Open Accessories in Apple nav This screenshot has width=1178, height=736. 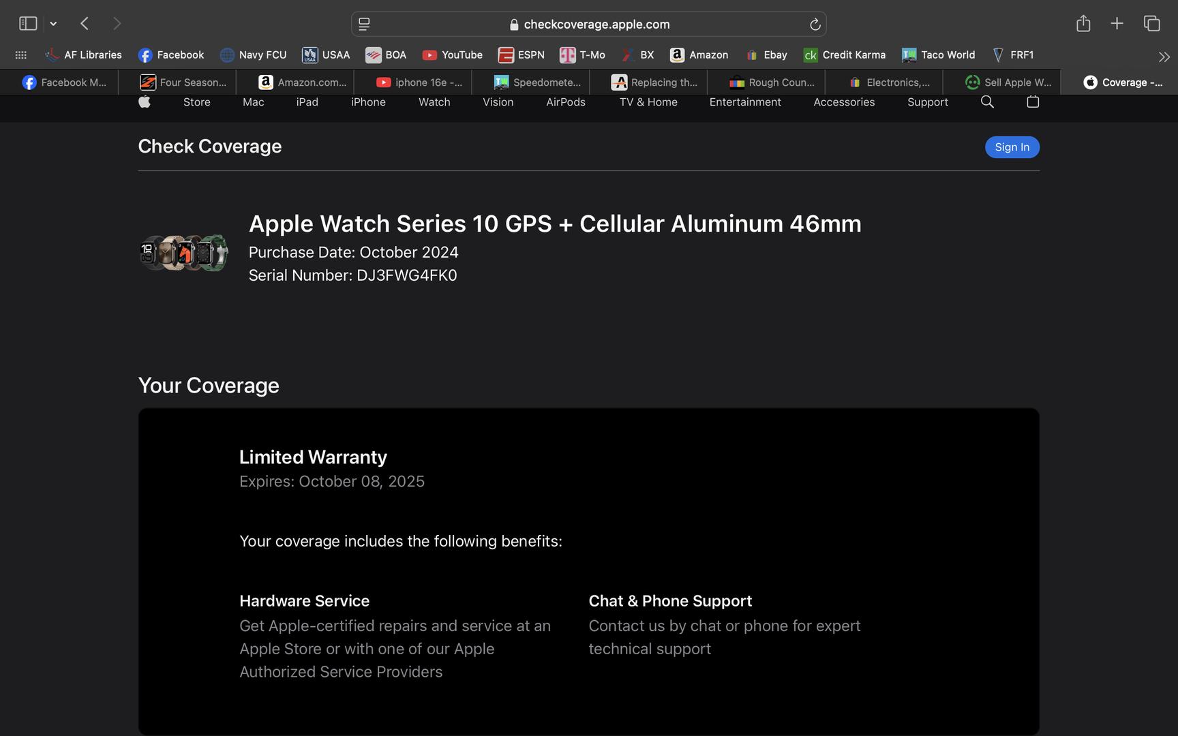tap(844, 102)
